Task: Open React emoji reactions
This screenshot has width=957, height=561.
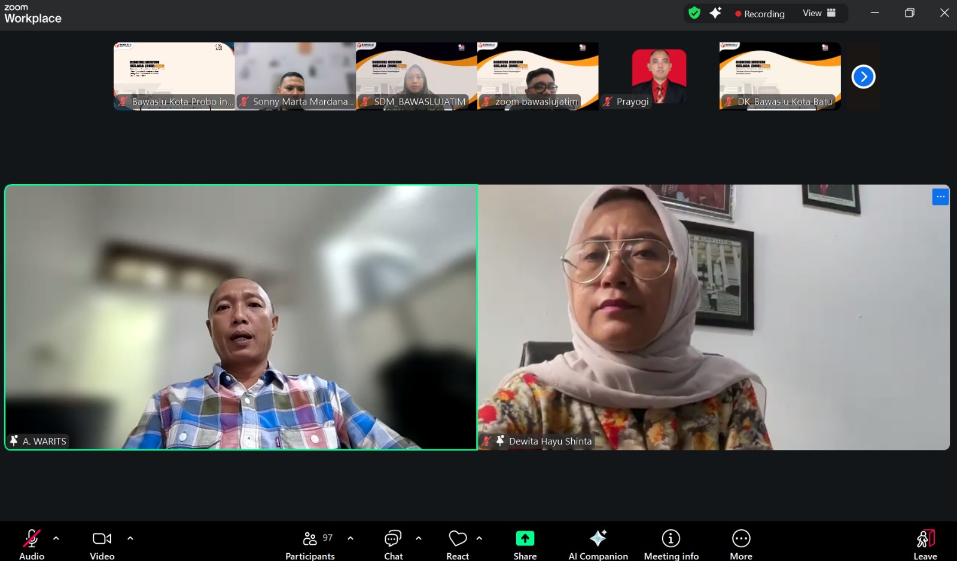Action: click(x=458, y=544)
